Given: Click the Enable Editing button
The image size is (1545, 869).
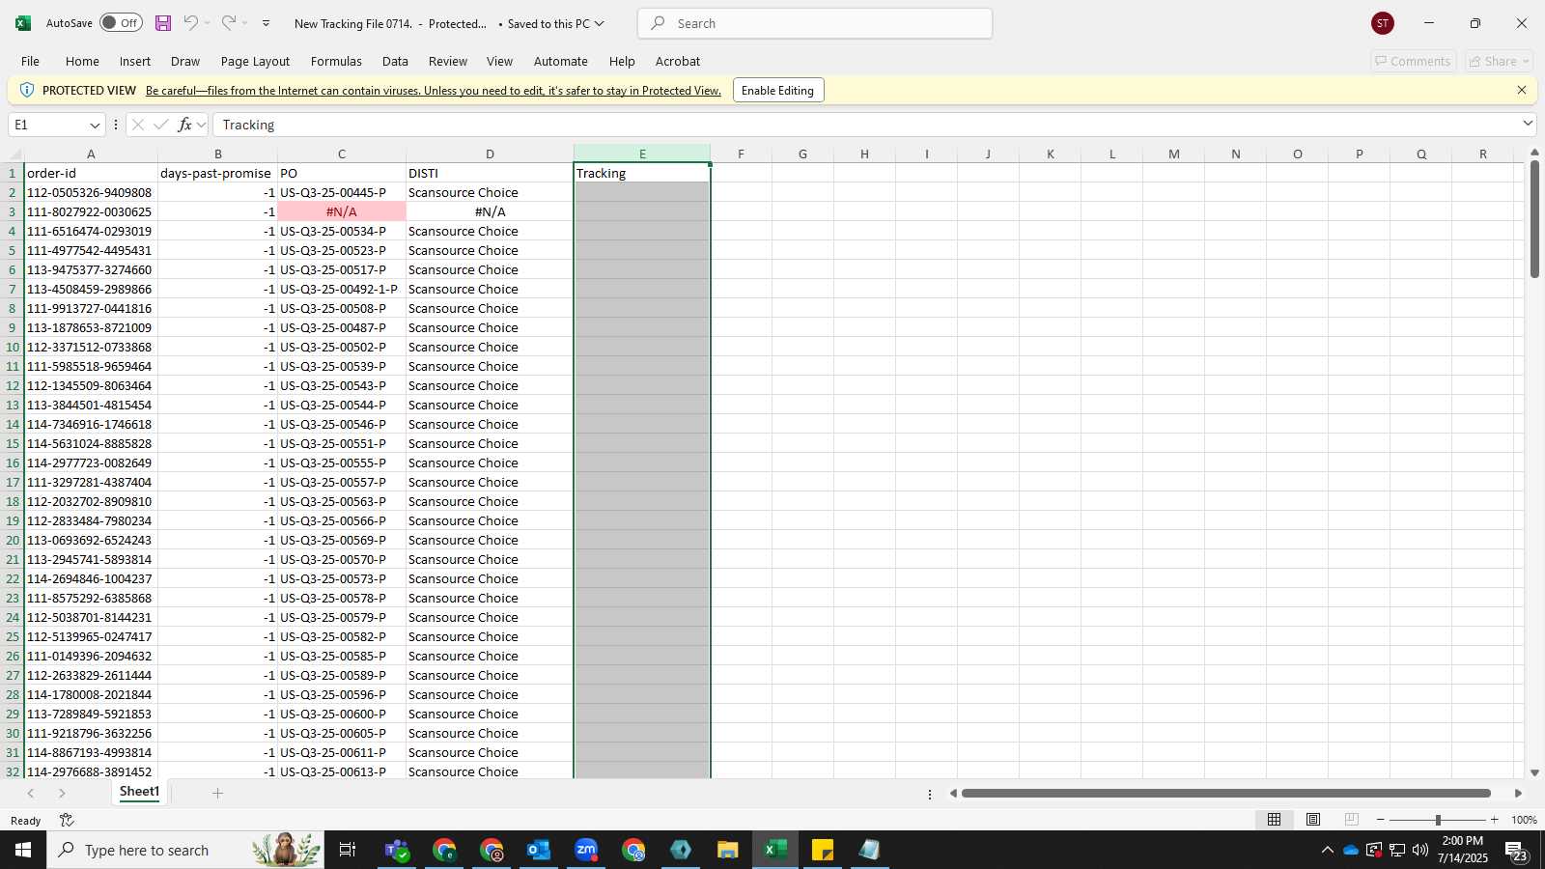Looking at the screenshot, I should click(x=778, y=90).
